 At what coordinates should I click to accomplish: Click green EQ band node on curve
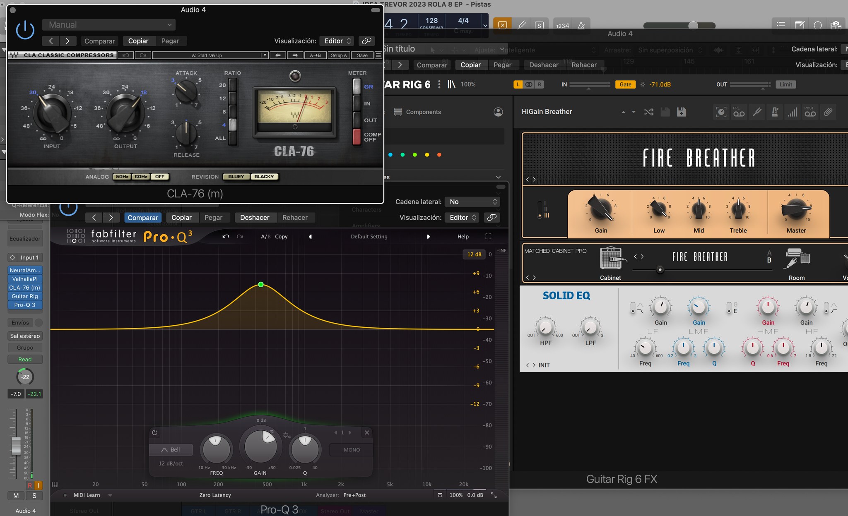tap(261, 284)
